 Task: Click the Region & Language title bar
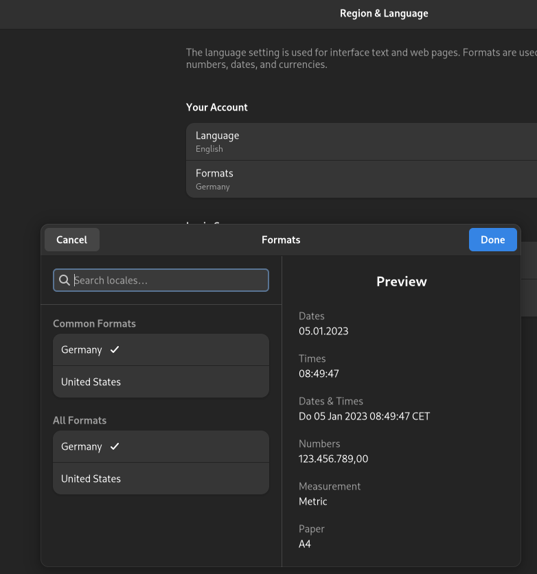(x=383, y=13)
